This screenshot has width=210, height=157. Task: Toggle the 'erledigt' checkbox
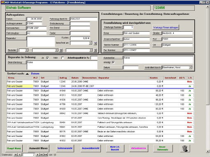point(113,62)
